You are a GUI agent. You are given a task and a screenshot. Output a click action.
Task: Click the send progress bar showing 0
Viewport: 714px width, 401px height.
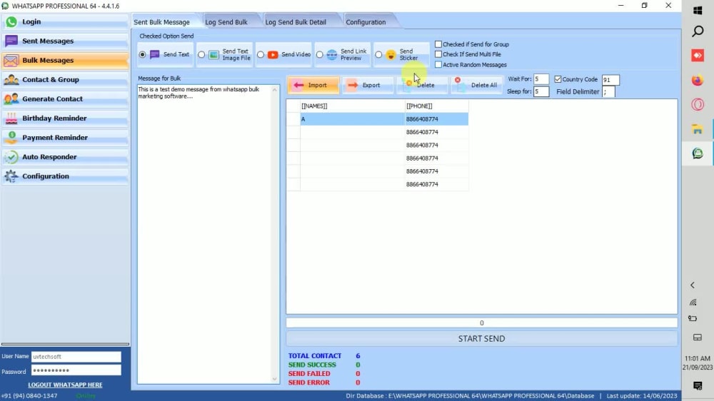point(481,323)
